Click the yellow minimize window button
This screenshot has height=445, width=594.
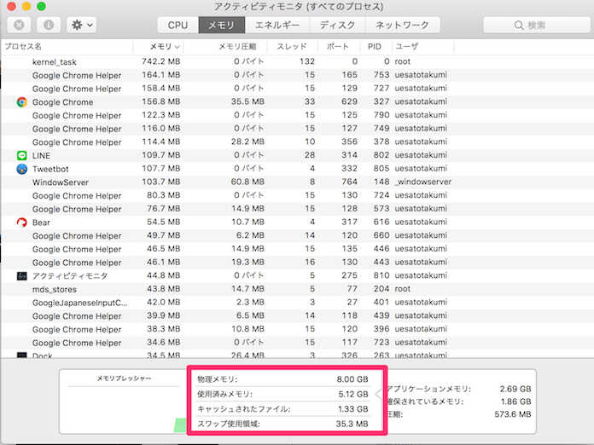coord(26,6)
